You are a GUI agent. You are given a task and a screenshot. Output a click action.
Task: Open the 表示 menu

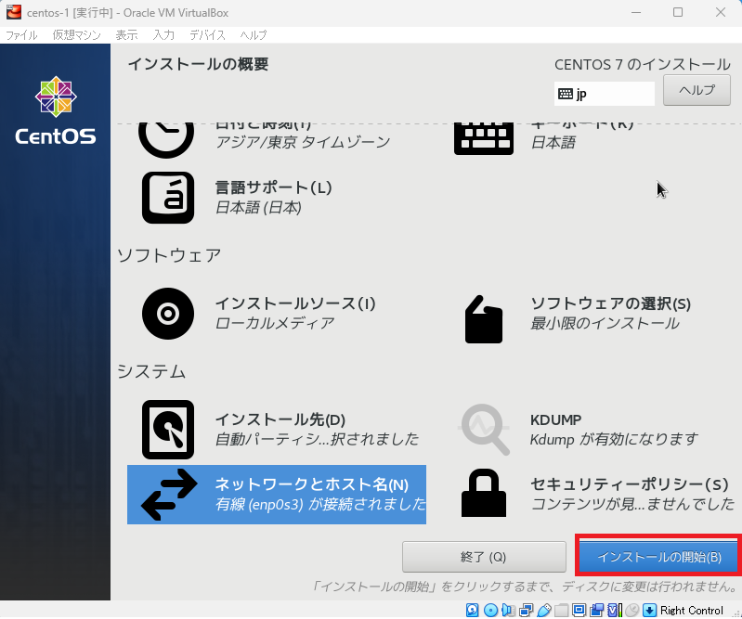[127, 35]
